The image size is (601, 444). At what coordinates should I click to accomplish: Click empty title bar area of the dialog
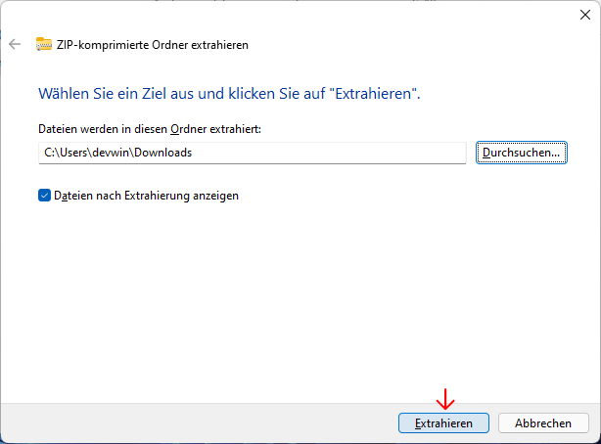tap(294, 15)
